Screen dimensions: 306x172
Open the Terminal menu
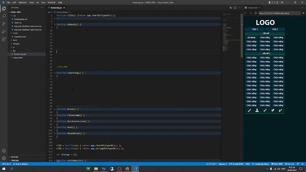click(51, 2)
